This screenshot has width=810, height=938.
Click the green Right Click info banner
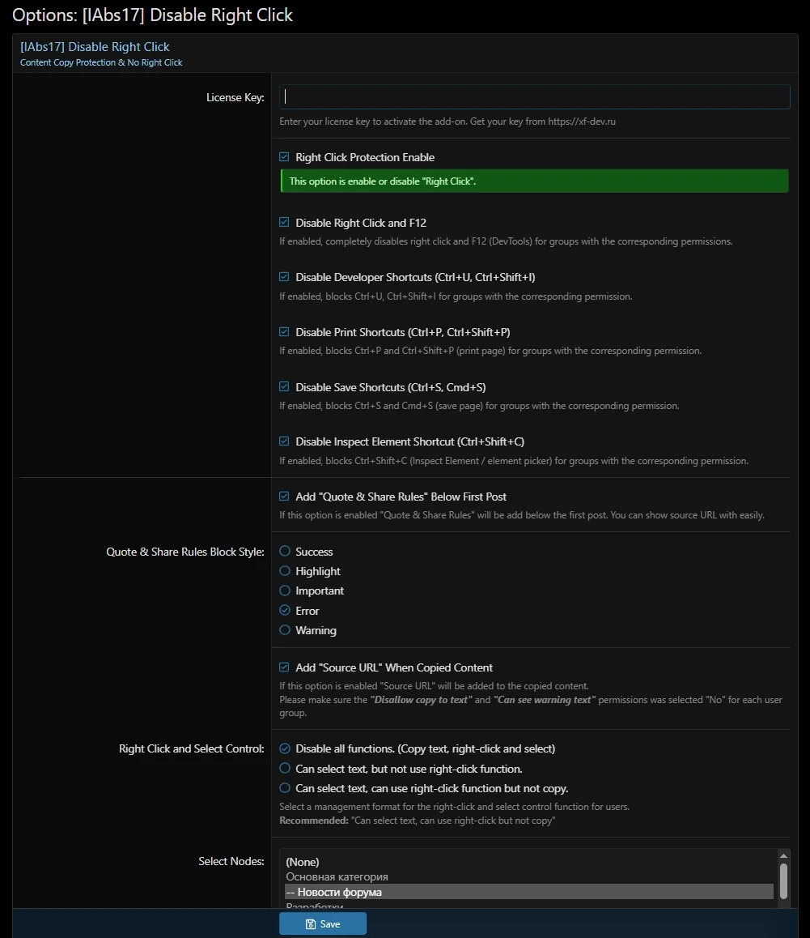pos(534,181)
